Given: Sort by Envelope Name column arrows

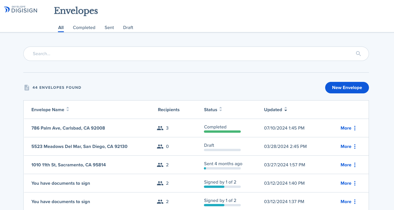Looking at the screenshot, I should click(x=68, y=109).
